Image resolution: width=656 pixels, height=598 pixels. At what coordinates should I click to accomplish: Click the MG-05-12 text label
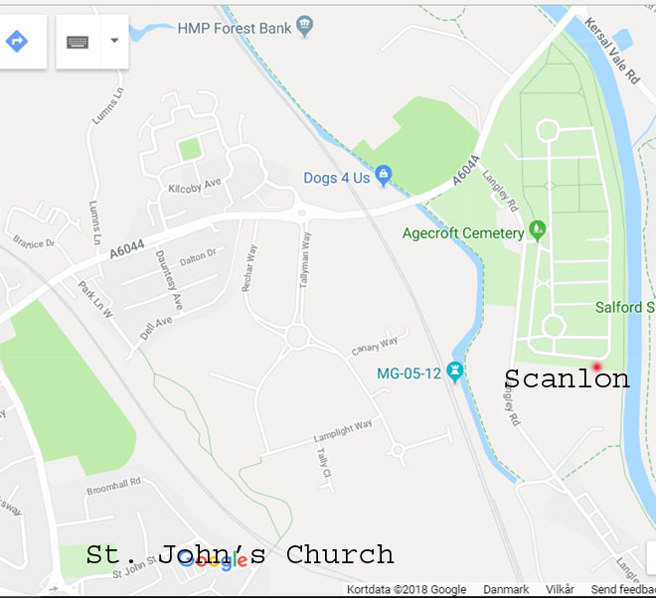[x=409, y=374]
